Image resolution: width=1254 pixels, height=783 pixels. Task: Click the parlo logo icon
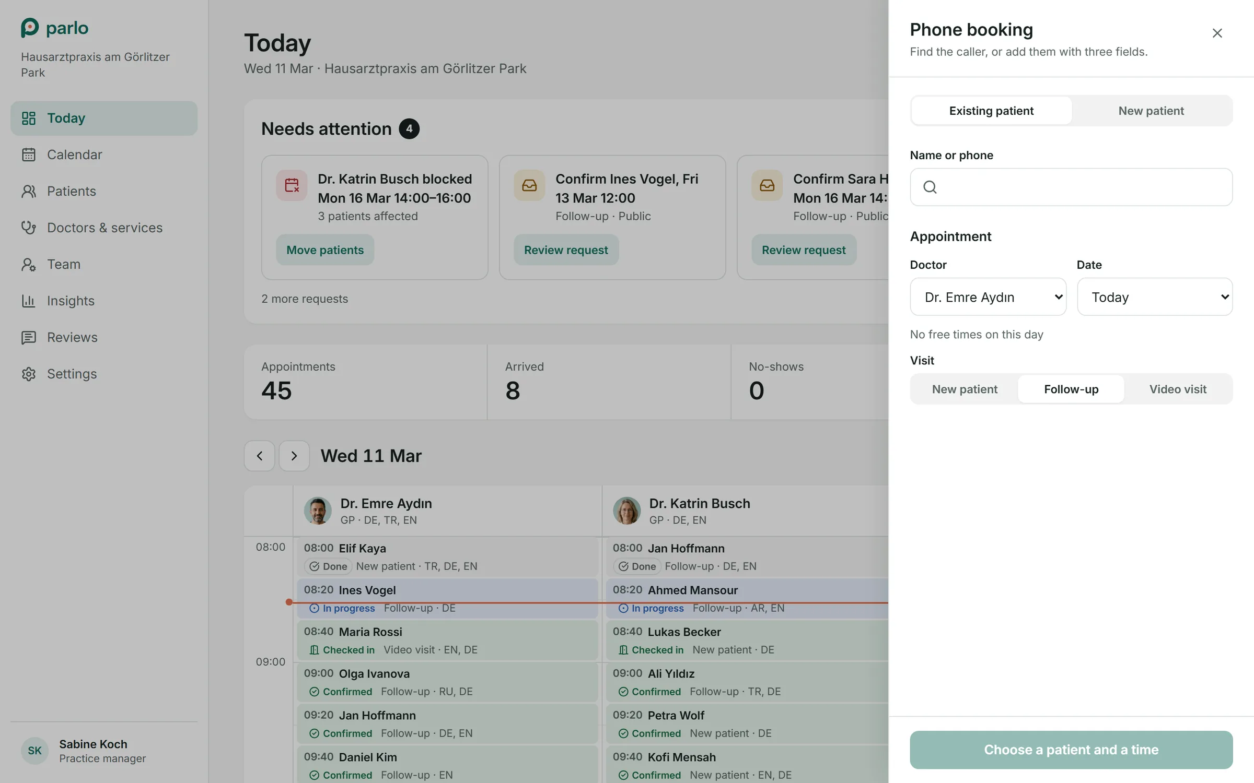point(30,28)
